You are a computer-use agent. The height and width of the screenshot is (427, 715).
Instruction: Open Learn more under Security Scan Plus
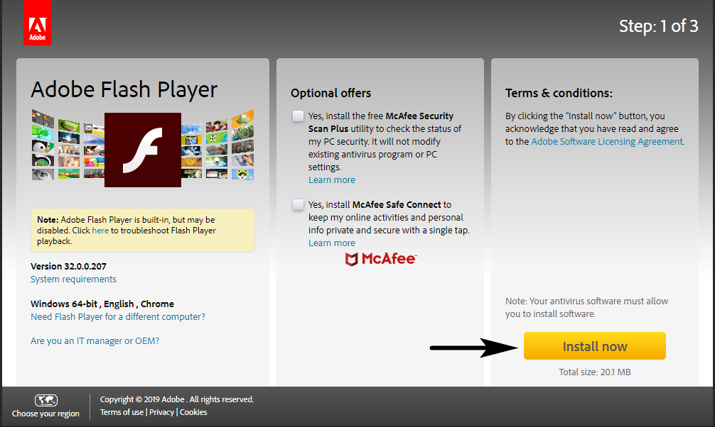tap(331, 180)
